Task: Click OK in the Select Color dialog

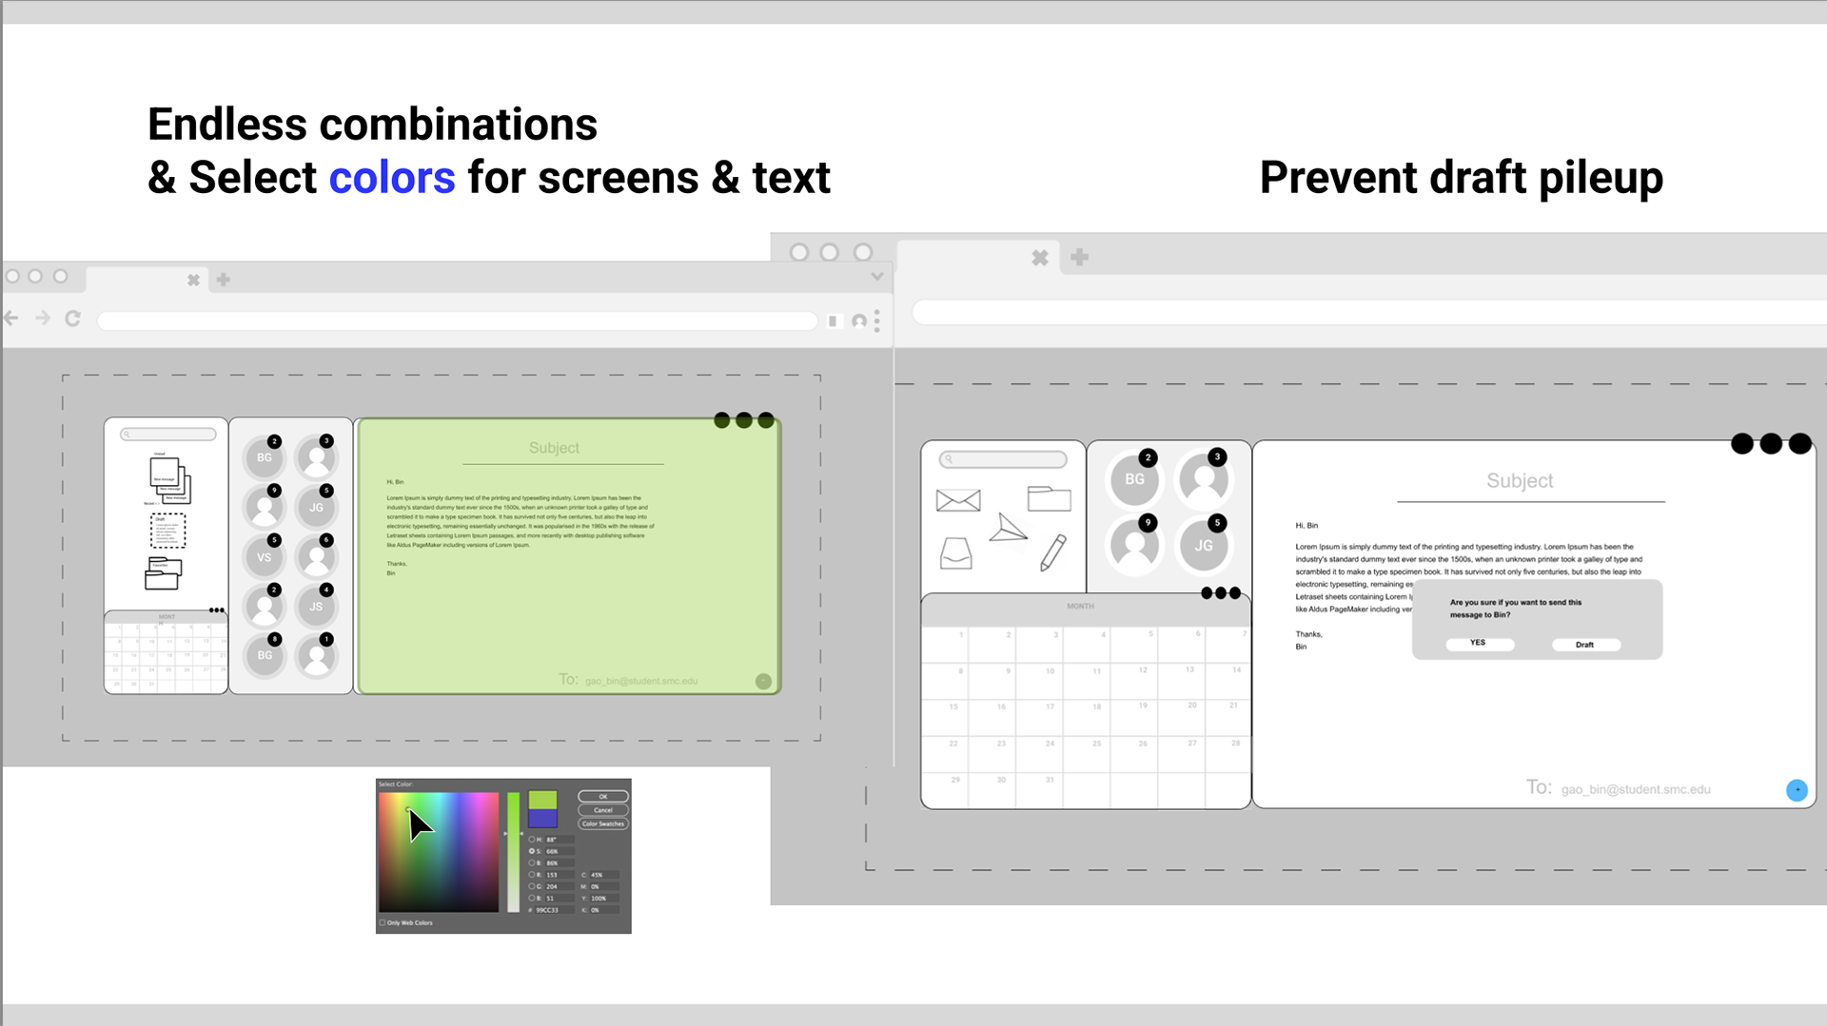Action: (603, 797)
